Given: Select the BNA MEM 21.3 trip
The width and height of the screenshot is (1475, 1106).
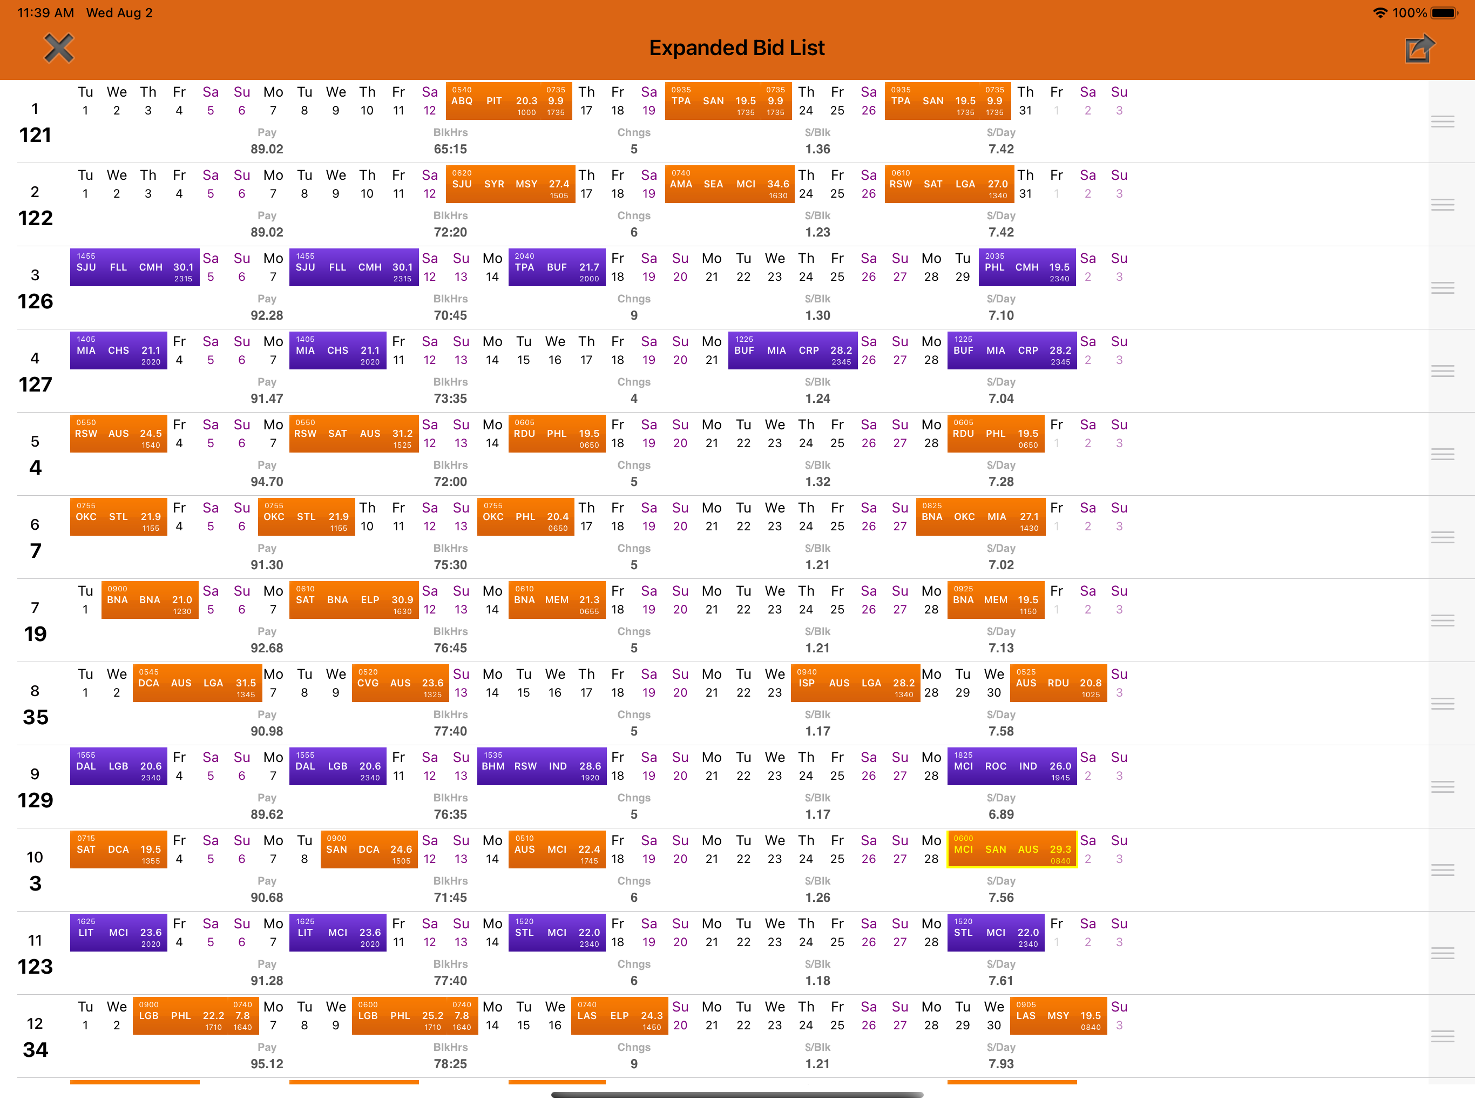Looking at the screenshot, I should tap(557, 599).
